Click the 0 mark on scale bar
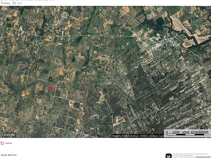 click(167, 132)
